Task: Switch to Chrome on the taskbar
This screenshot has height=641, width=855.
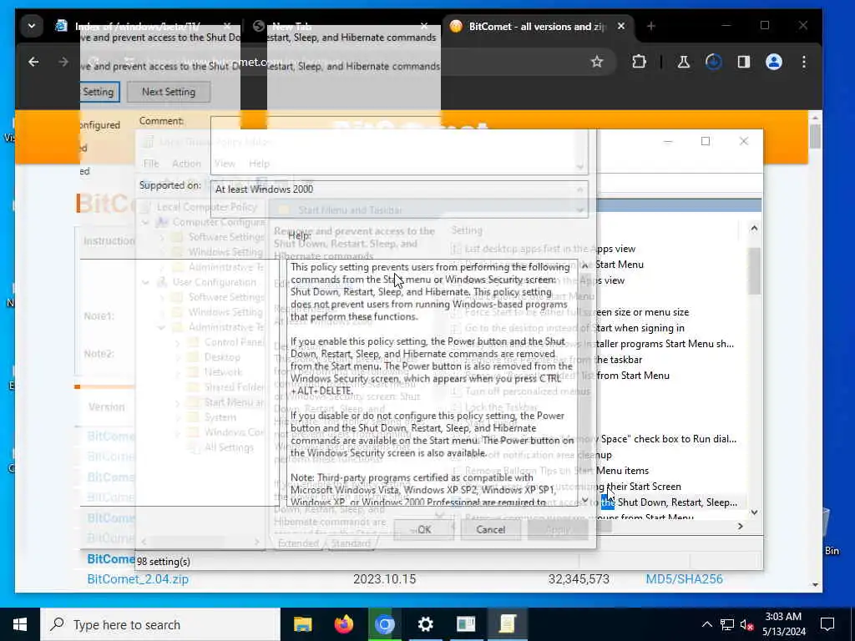Action: coord(384,624)
